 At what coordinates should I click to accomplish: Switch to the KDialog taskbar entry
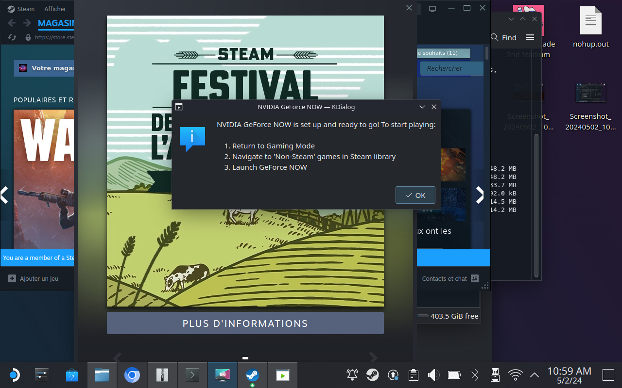(282, 375)
